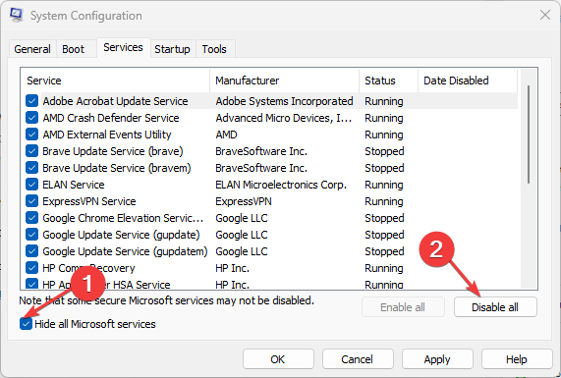Disable the ELAN Service checkbox

31,185
